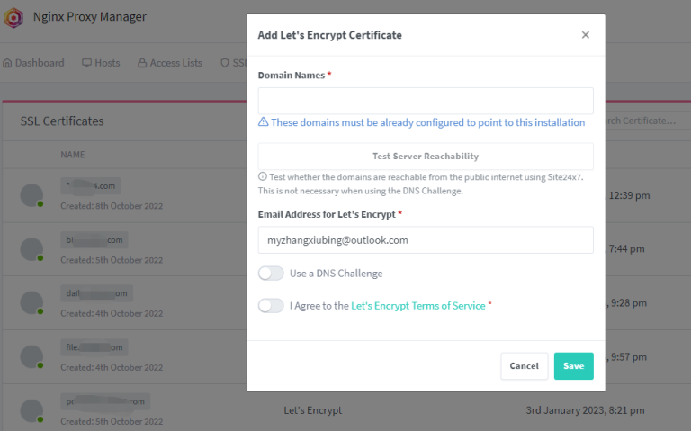The height and width of the screenshot is (431, 691).
Task: Click the warning triangle icon below Domain Names
Action: (263, 122)
